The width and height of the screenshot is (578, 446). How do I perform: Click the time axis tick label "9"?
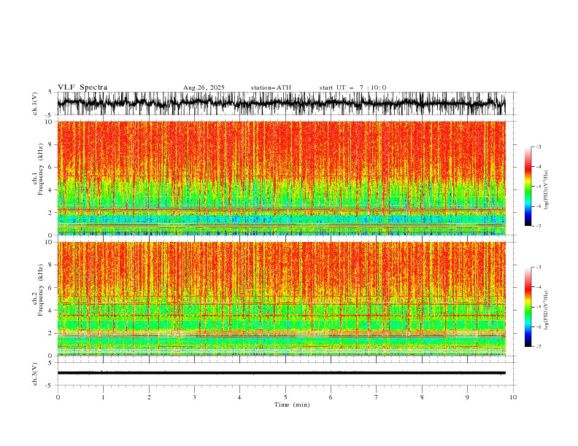tap(467, 397)
